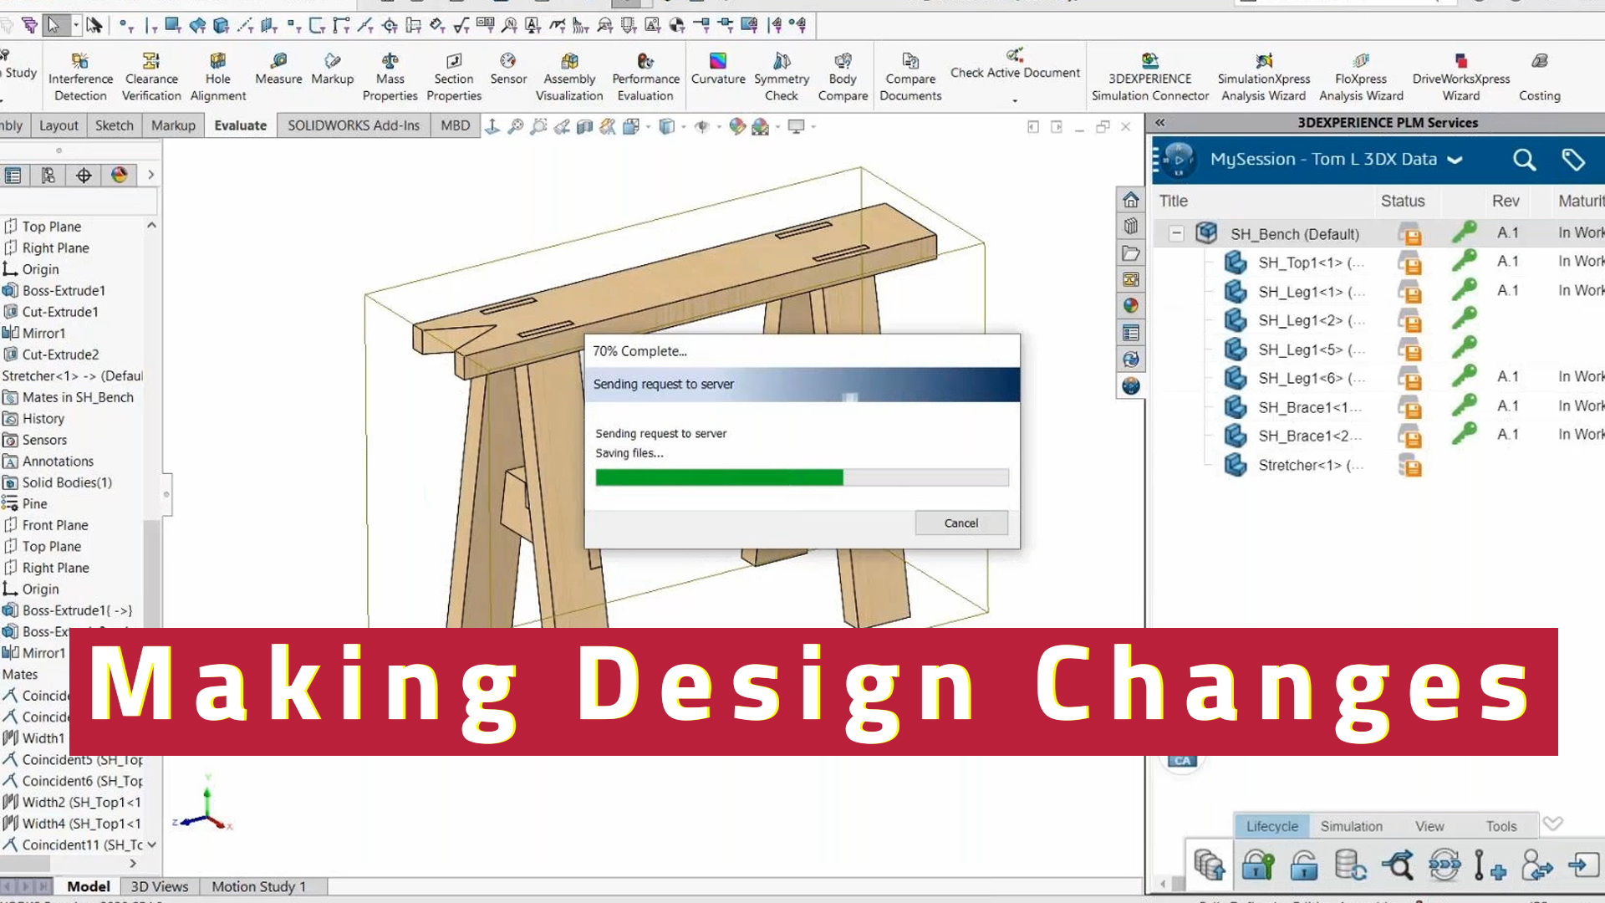Run Performance Evaluation
Screen dimensions: 1605x903
(x=645, y=77)
